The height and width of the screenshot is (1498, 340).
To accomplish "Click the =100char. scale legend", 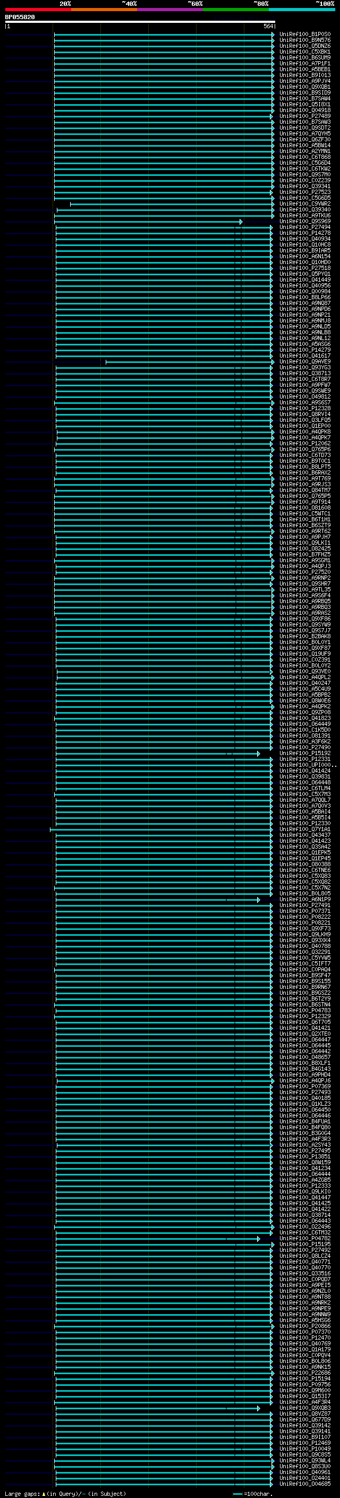I will click(252, 1493).
